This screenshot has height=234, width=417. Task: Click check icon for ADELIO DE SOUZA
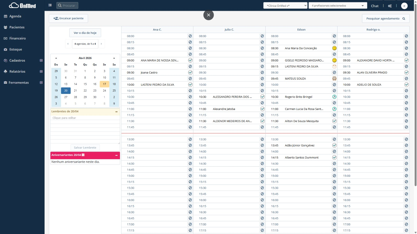(x=407, y=85)
